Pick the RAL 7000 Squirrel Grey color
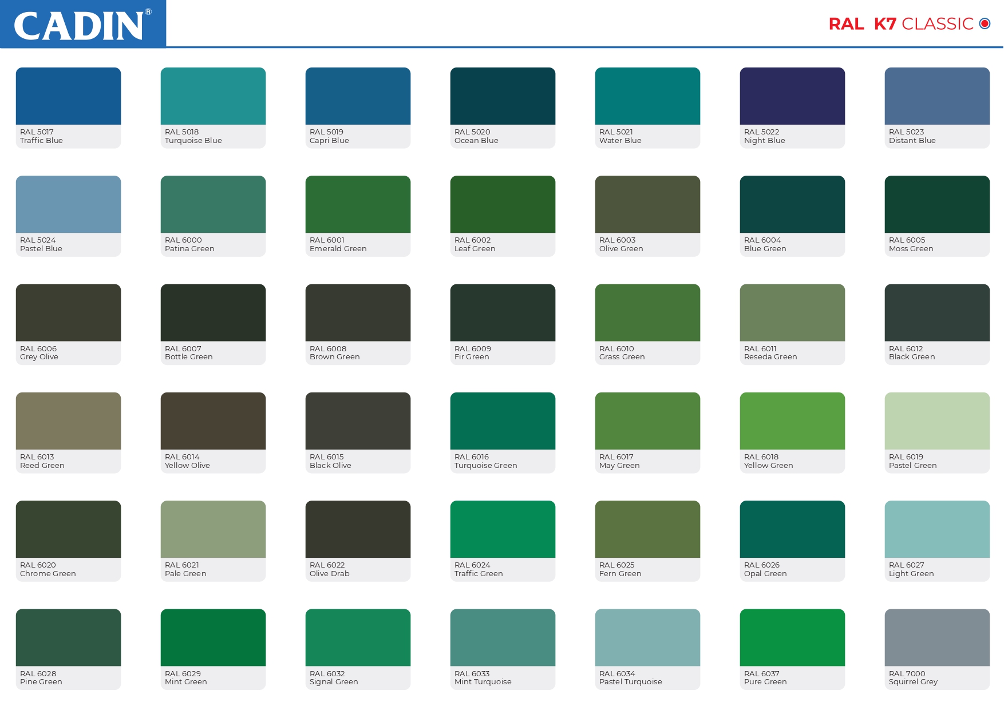This screenshot has width=1004, height=710. pos(937,637)
